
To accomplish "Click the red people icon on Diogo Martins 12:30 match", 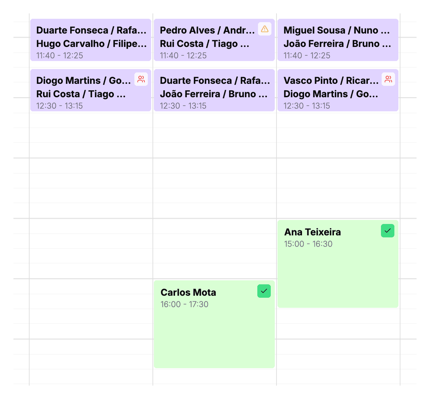I will point(141,79).
